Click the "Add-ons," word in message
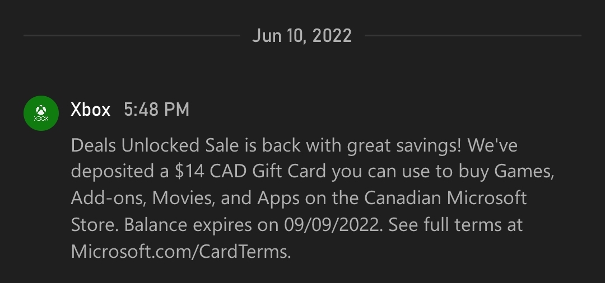Viewport: 605px width, 283px height. [109, 199]
